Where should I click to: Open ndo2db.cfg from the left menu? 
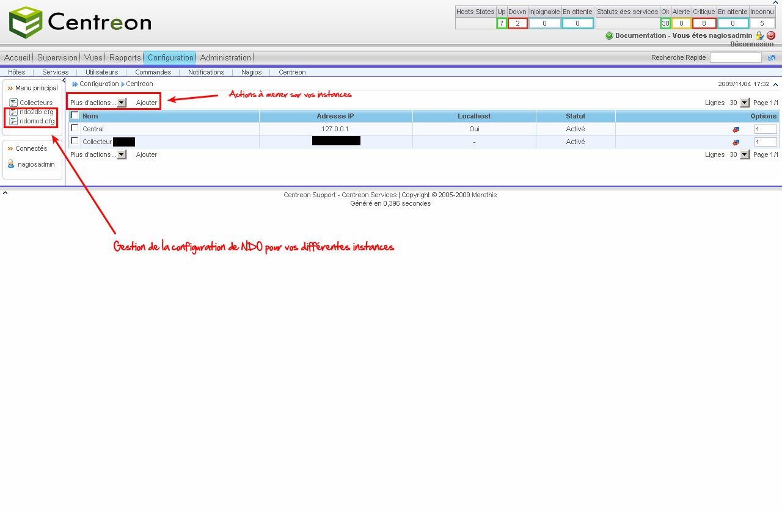pos(36,112)
